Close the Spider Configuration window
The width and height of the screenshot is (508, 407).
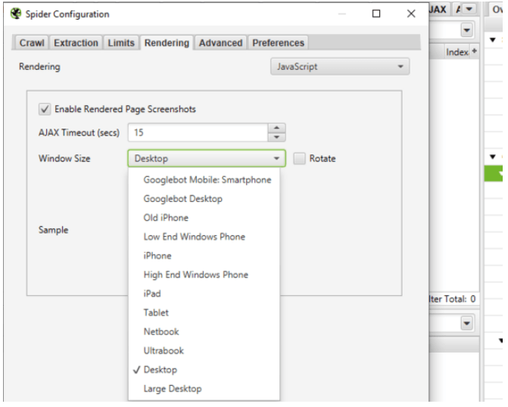[x=410, y=14]
